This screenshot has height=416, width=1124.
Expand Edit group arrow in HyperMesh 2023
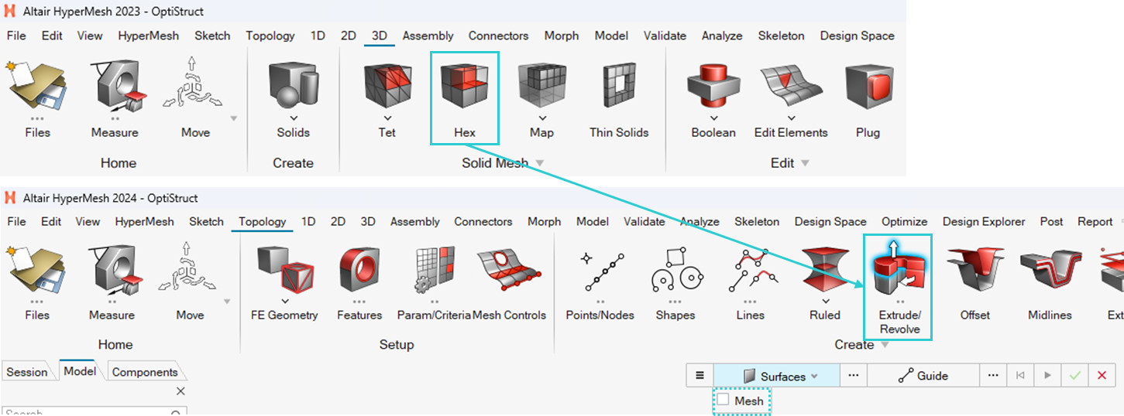(805, 163)
